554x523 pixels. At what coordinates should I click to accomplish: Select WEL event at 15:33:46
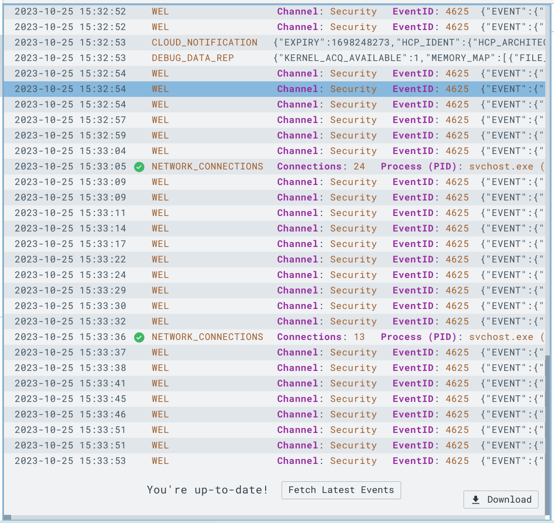coord(274,415)
